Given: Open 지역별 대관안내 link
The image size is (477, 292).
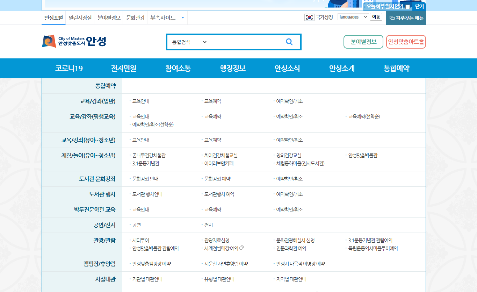Looking at the screenshot, I should click(291, 279).
